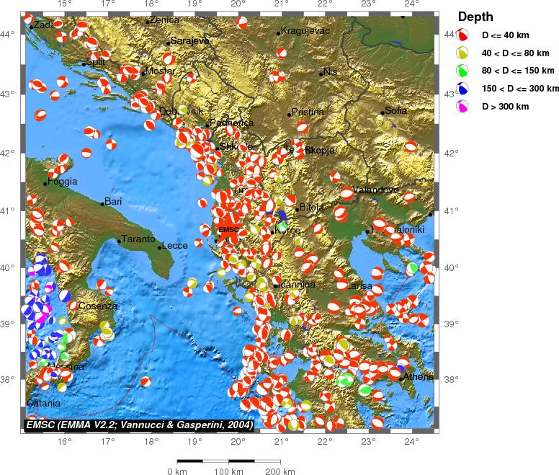Select the isolated red beachball in the sea south of Lecce

tap(145, 381)
